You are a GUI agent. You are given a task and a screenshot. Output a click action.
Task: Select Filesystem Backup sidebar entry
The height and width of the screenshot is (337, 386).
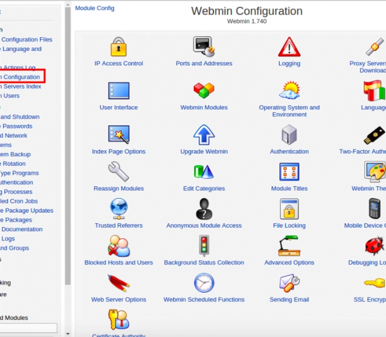15,154
